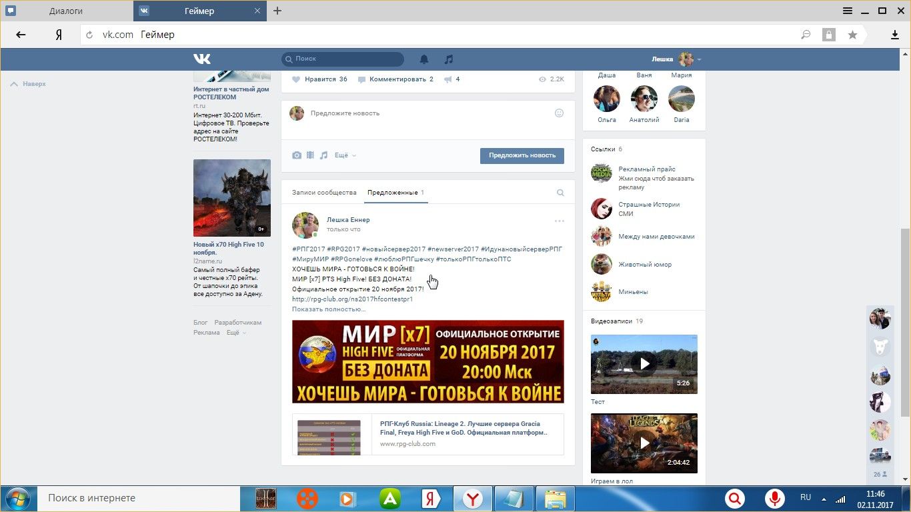Open the rpg-club.org link in the post
This screenshot has width=911, height=512.
(x=353, y=299)
